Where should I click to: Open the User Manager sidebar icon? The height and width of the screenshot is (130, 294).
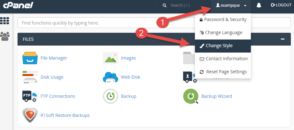5,36
